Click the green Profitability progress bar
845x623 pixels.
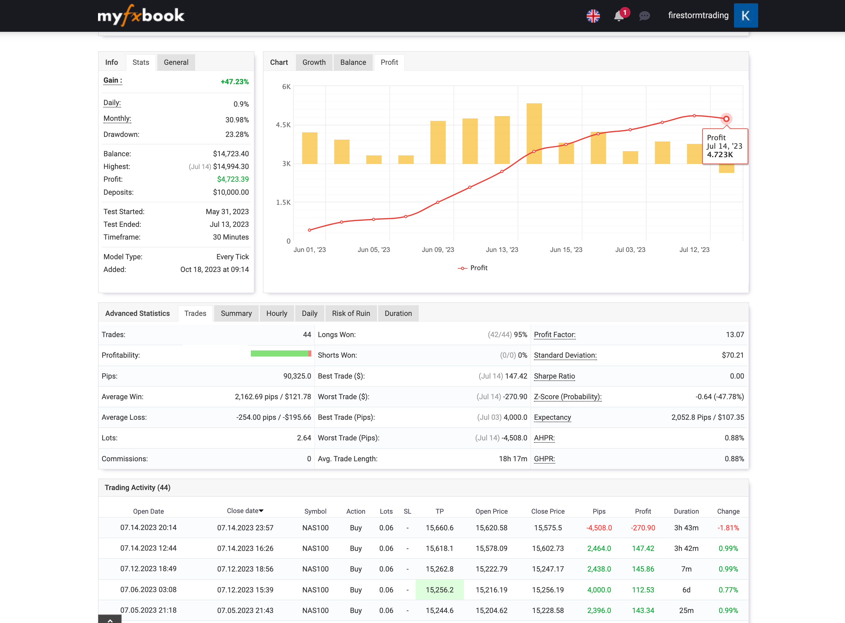tap(280, 353)
